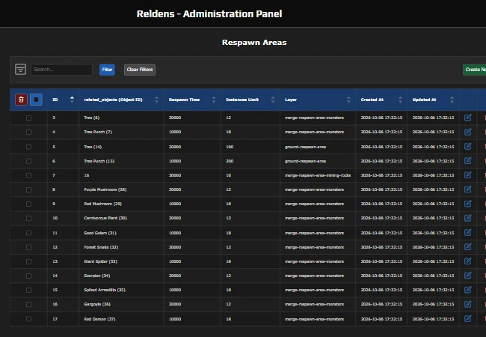Check the box for Tree (6) row
This screenshot has height=337, width=486.
pos(28,118)
